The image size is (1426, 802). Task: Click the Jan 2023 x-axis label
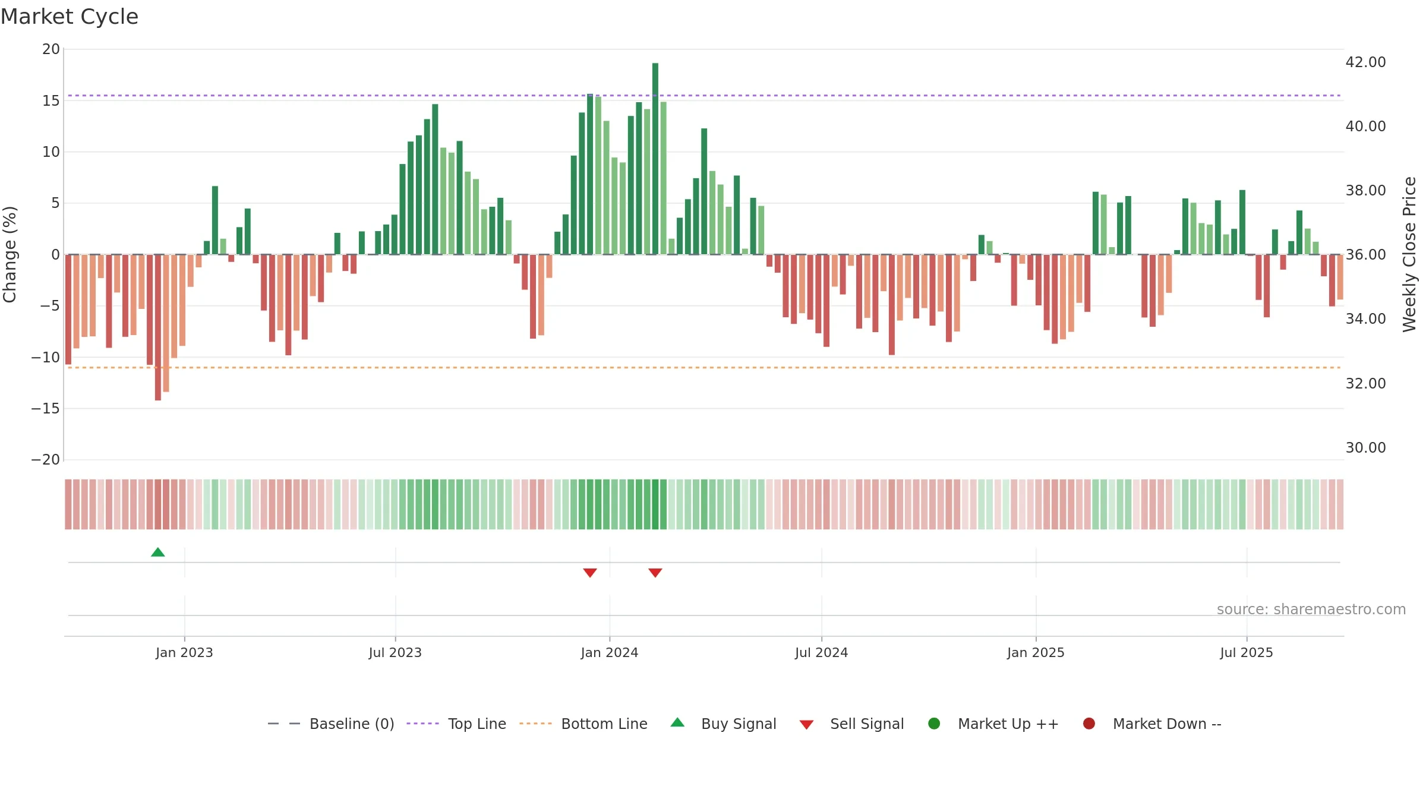(x=184, y=652)
